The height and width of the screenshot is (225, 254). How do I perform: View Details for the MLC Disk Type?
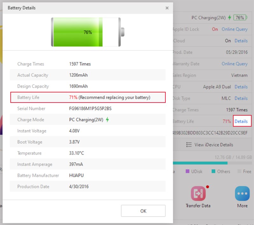point(241,98)
